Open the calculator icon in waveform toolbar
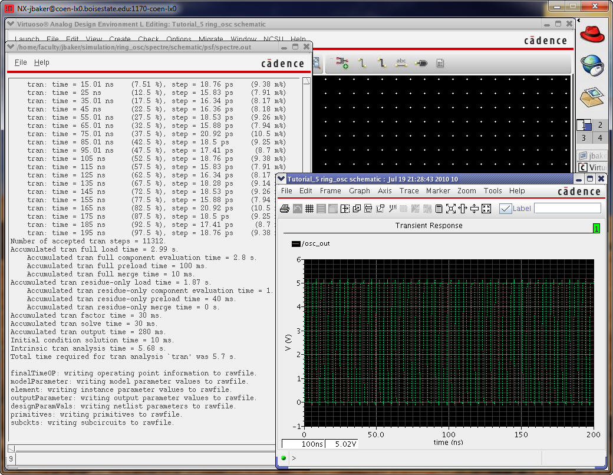The width and height of the screenshot is (613, 475). pos(439,209)
